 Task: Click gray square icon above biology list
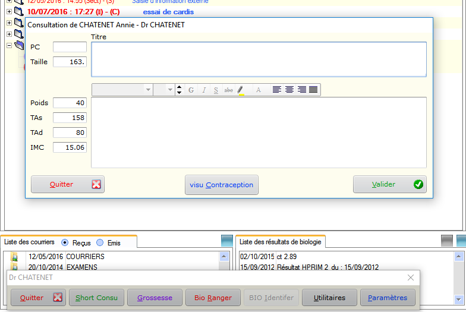447,241
